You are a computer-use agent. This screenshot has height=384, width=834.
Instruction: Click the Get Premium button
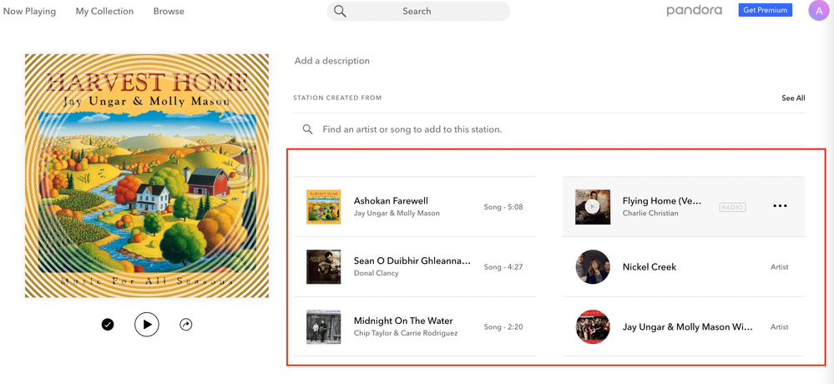765,11
